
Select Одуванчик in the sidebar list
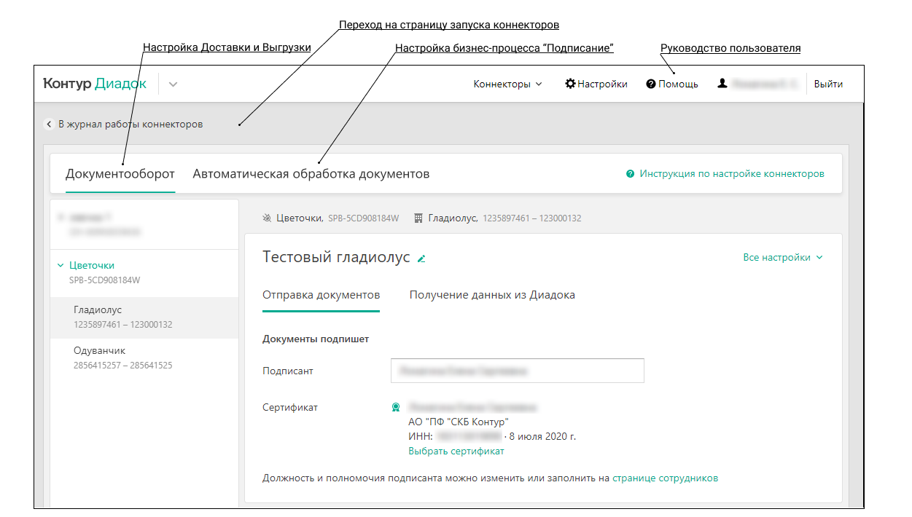point(144,358)
